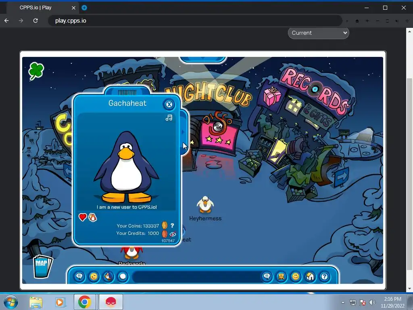Click the music note icon on player card
The image size is (413, 310).
[169, 118]
